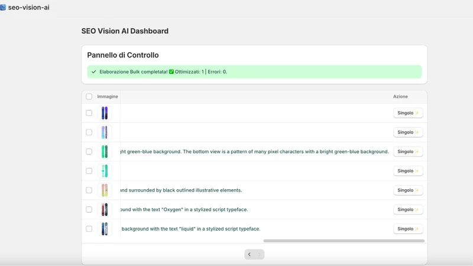Open the blue-purple snowboard thumbnail in the first row
The image size is (473, 266).
pos(105,113)
